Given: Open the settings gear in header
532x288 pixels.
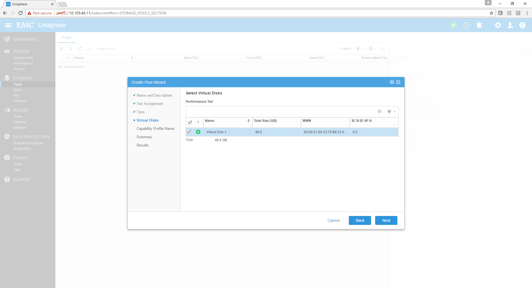Looking at the screenshot, I should [x=498, y=25].
